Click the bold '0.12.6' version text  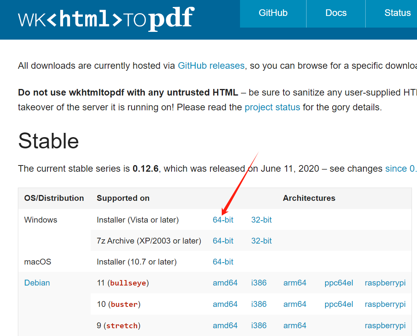click(x=145, y=169)
